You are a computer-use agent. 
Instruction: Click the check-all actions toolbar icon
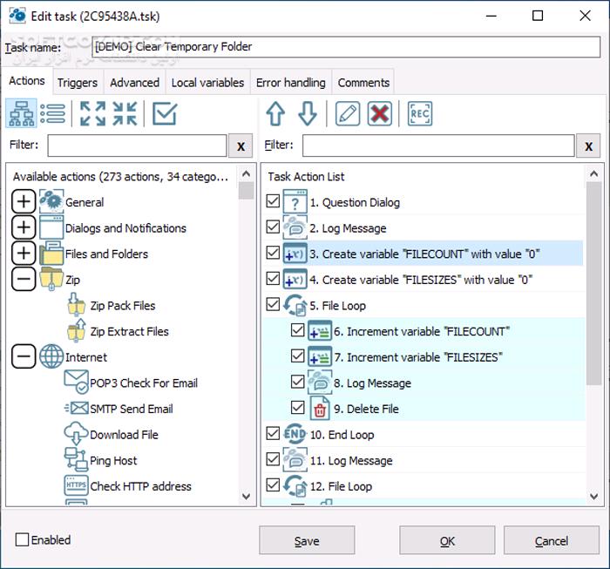(165, 113)
